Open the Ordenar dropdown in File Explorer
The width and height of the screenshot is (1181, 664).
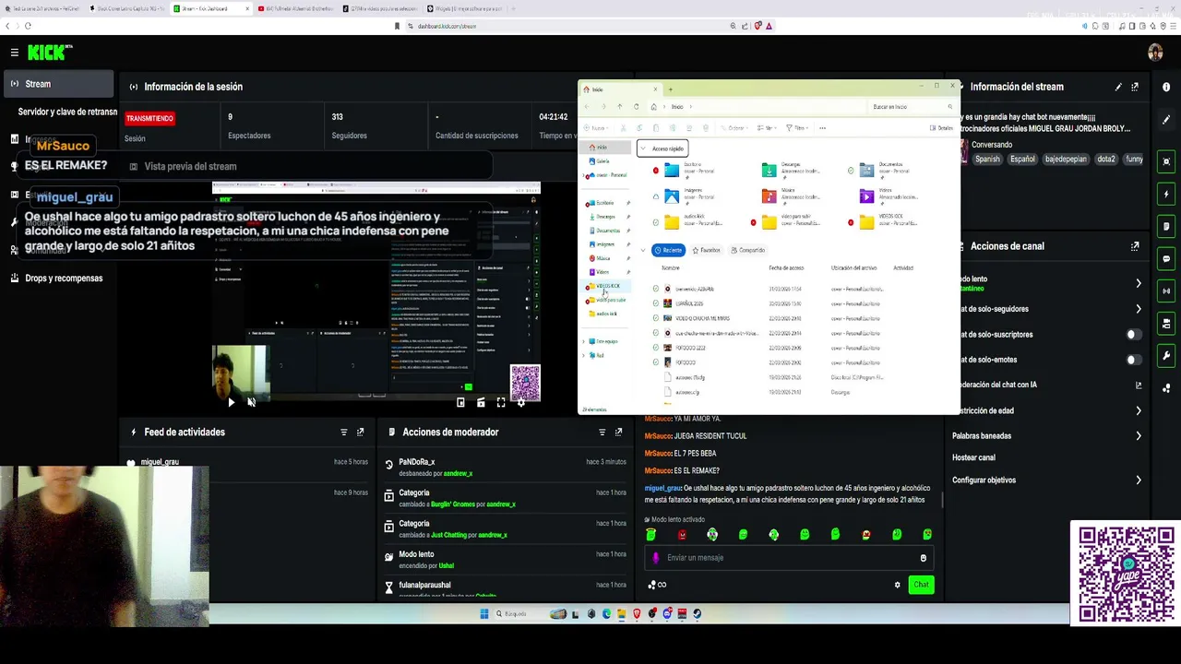(735, 128)
